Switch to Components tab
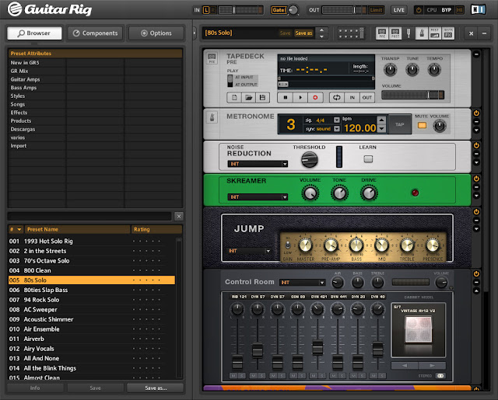498x400 pixels. point(95,33)
